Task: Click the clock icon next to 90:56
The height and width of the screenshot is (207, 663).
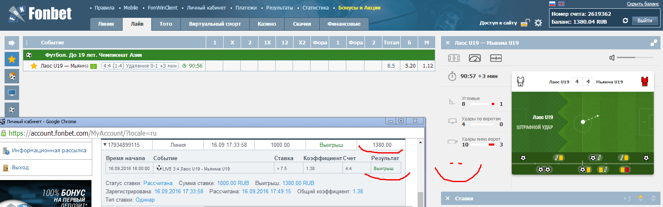Action: pos(185,66)
